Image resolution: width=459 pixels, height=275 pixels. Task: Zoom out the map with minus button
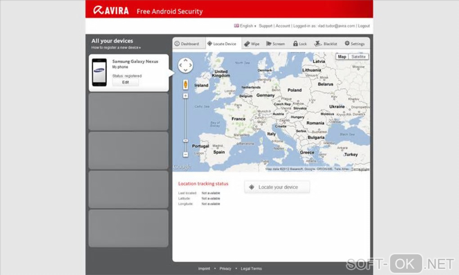(185, 154)
